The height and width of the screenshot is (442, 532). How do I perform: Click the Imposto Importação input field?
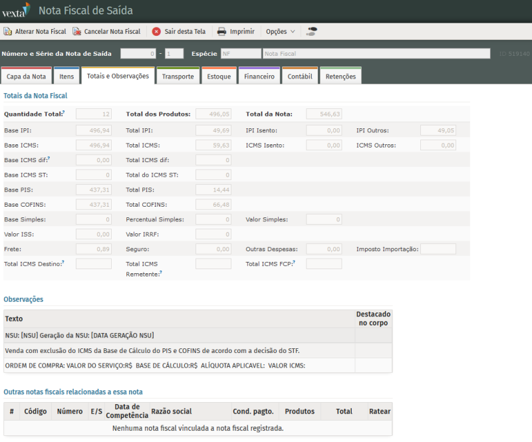coord(438,249)
